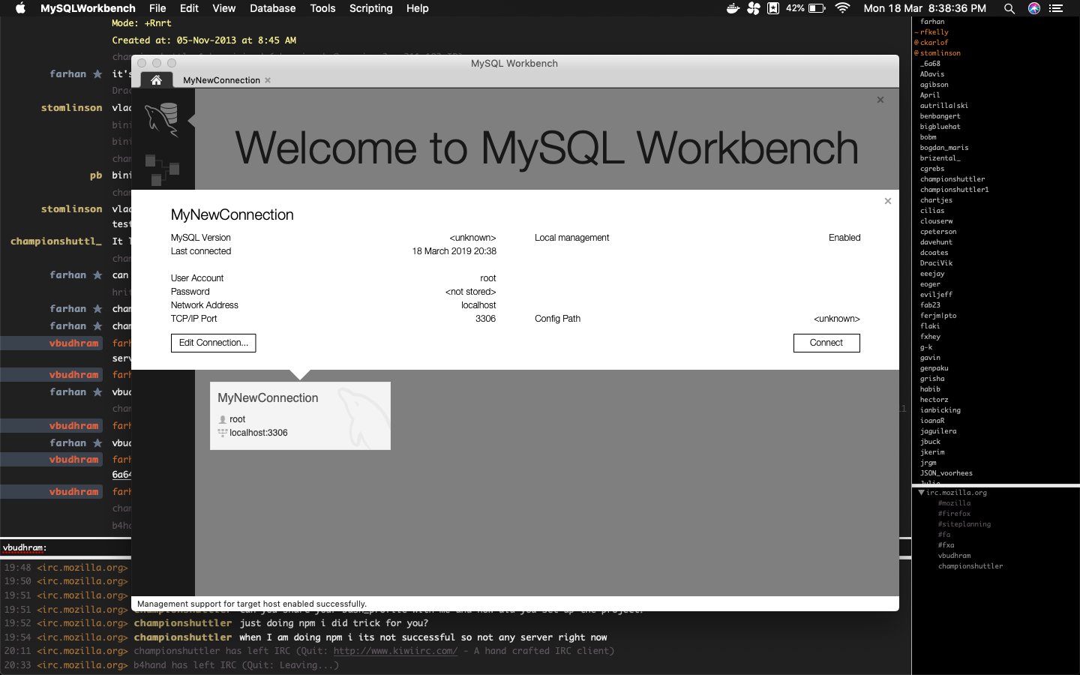The image size is (1080, 675).
Task: Select _6a68 in the nick list
Action: [x=930, y=64]
